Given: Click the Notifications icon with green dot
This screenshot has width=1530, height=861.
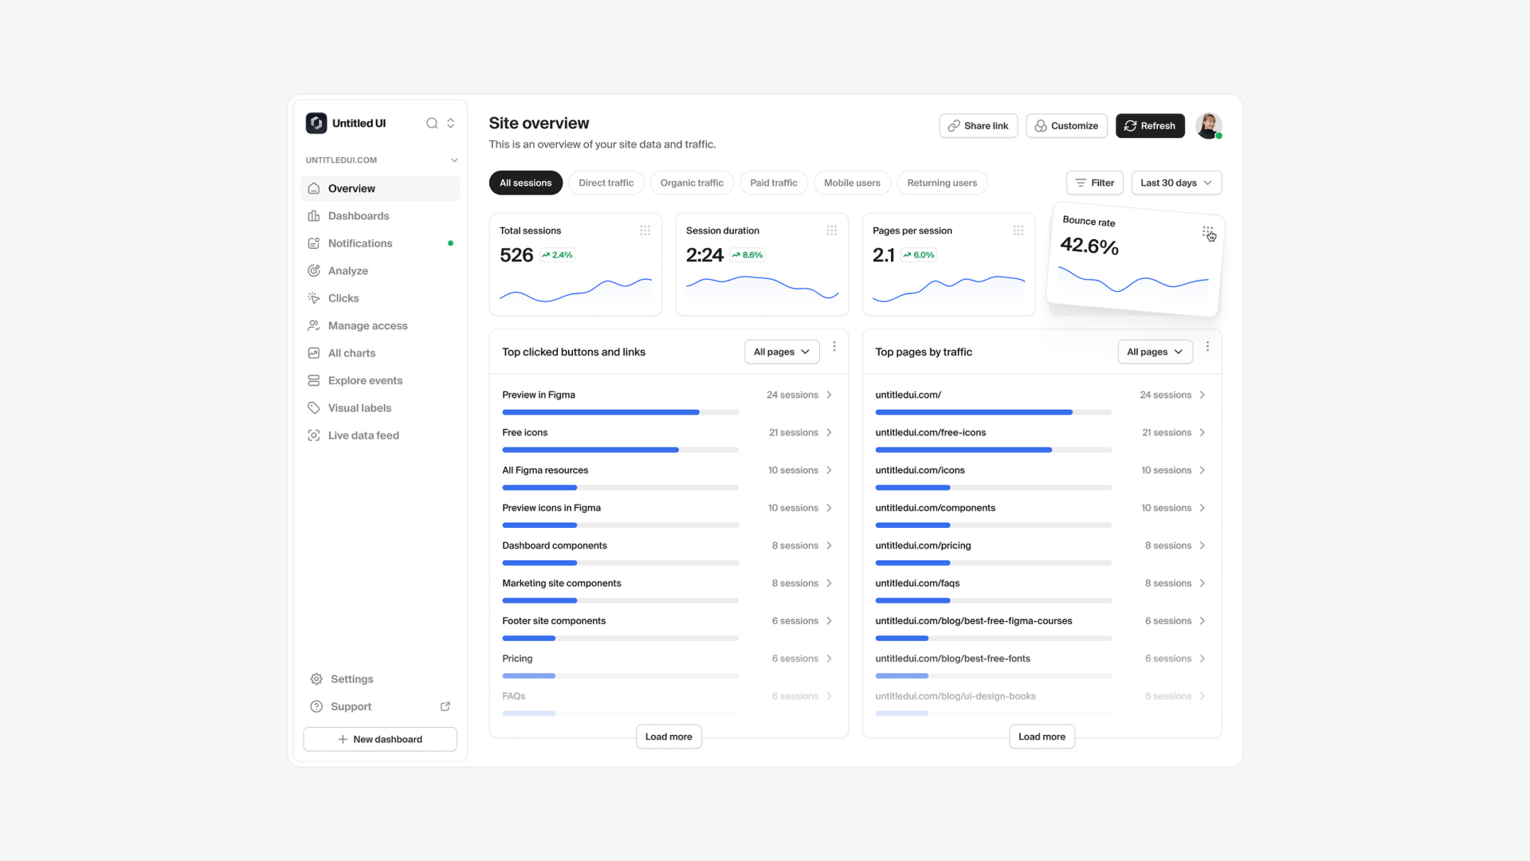Looking at the screenshot, I should pos(315,243).
